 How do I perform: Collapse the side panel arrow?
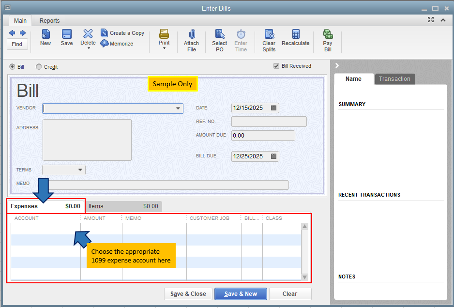pos(337,66)
